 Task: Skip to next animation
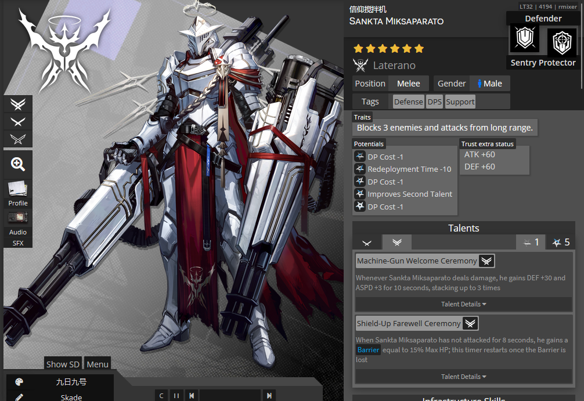pos(269,395)
